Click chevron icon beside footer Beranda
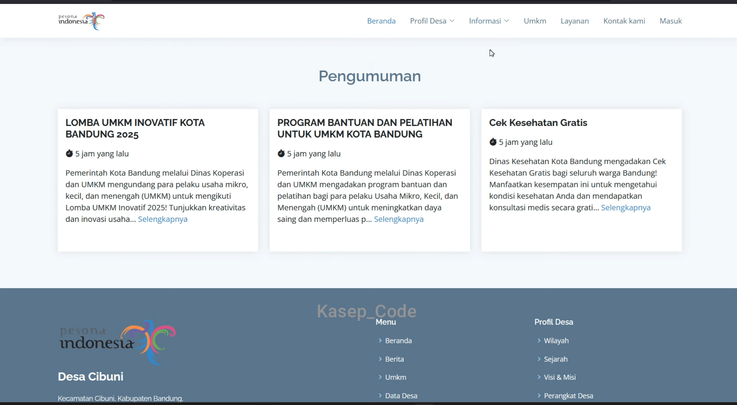This screenshot has height=405, width=737. [x=380, y=340]
